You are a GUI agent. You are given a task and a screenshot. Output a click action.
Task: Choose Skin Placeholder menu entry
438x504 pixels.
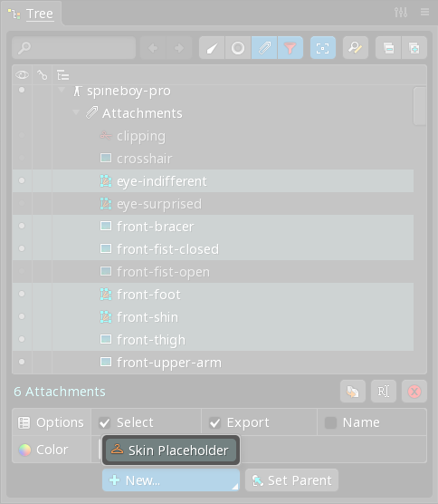pos(171,451)
